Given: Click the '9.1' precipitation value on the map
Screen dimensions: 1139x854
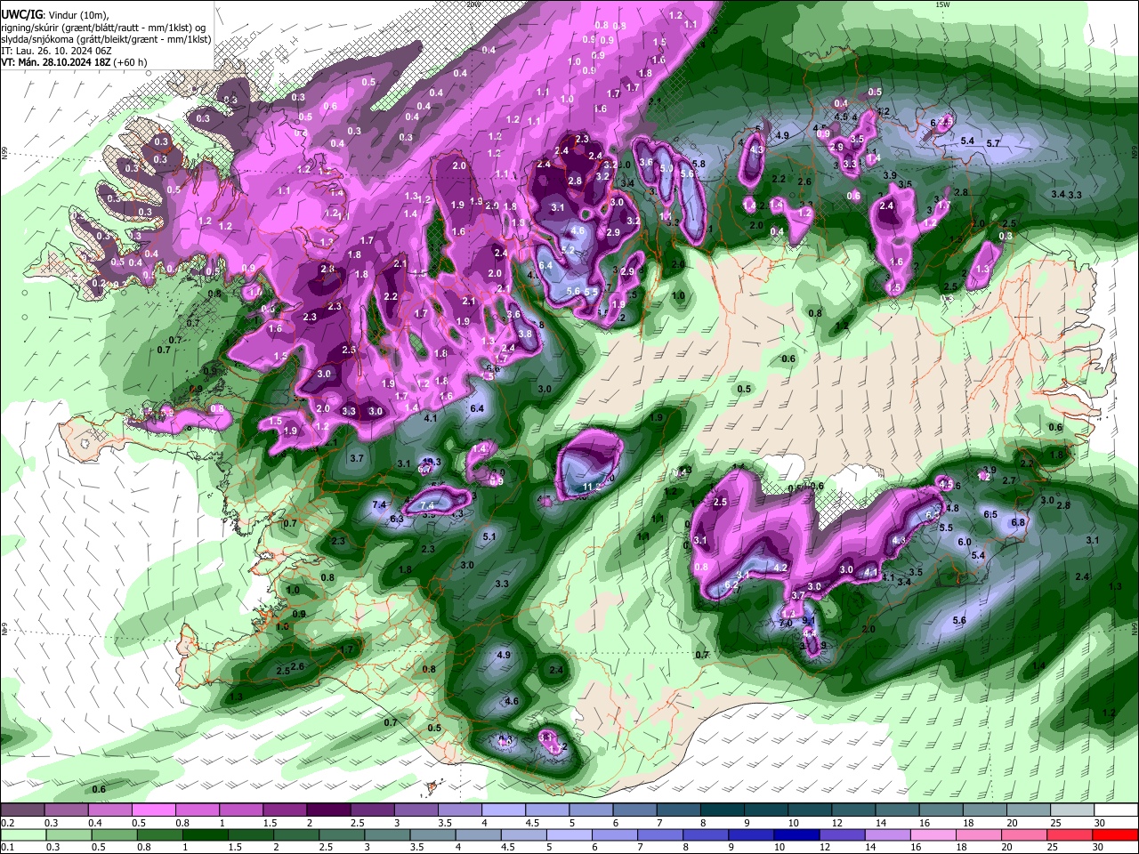Looking at the screenshot, I should 809,621.
